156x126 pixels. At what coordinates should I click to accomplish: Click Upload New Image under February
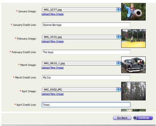[52, 41]
